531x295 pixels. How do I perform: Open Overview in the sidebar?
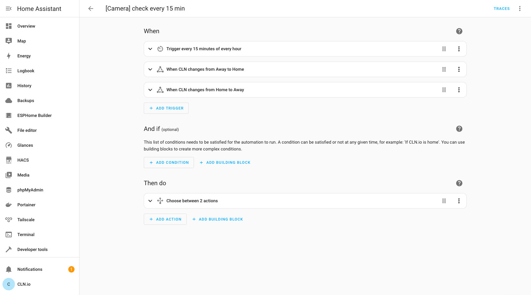(40, 26)
